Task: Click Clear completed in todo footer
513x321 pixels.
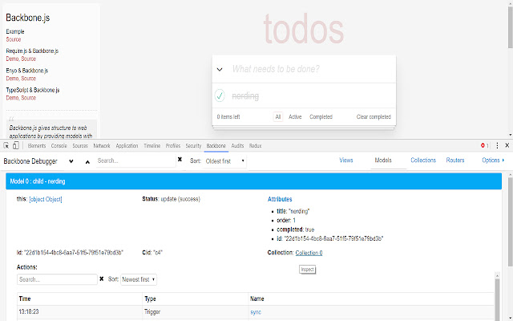Action: [374, 116]
